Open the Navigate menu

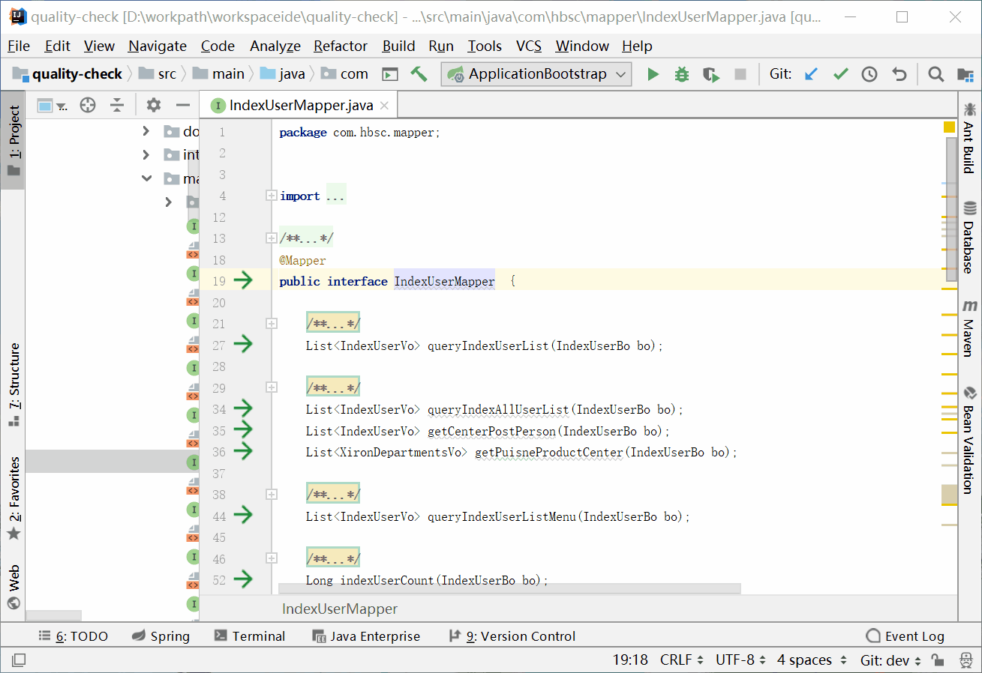point(158,46)
